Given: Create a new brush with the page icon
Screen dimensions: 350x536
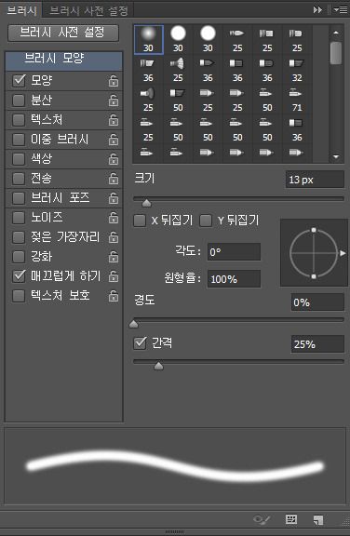Looking at the screenshot, I should pos(318,520).
